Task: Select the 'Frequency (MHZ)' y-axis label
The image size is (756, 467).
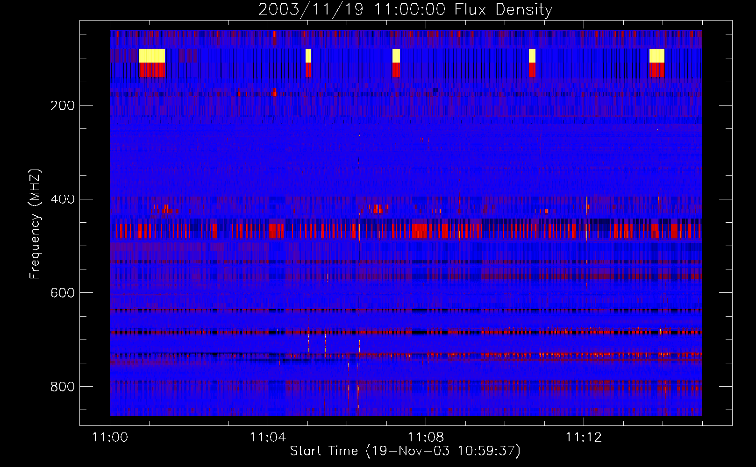Action: pyautogui.click(x=35, y=224)
